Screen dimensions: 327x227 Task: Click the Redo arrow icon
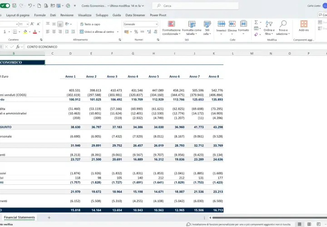click(x=21, y=5)
